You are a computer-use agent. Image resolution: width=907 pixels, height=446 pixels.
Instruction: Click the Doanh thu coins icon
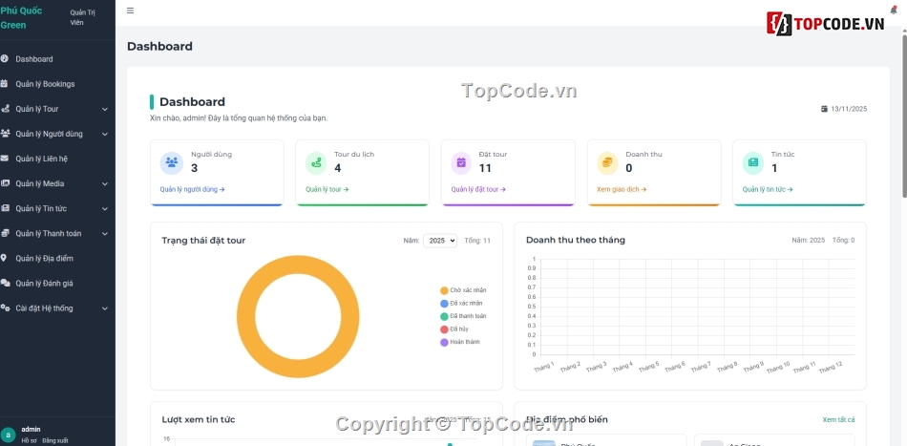point(607,162)
